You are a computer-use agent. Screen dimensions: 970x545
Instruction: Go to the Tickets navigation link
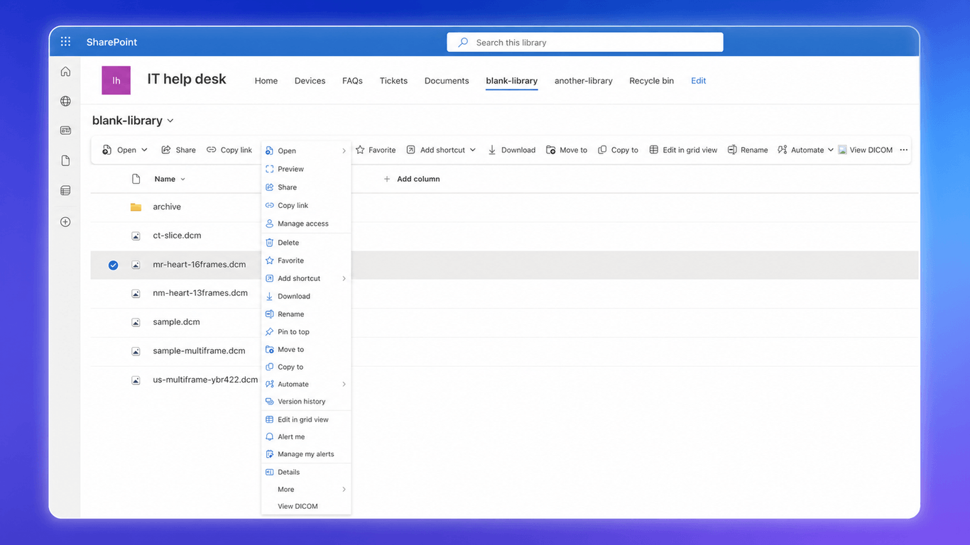[393, 81]
